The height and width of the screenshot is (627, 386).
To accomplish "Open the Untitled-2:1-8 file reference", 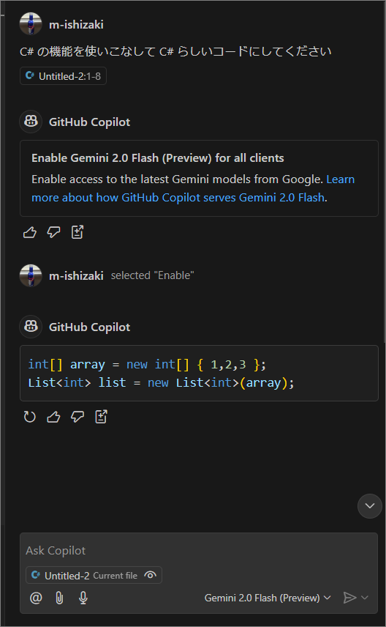I will point(63,76).
